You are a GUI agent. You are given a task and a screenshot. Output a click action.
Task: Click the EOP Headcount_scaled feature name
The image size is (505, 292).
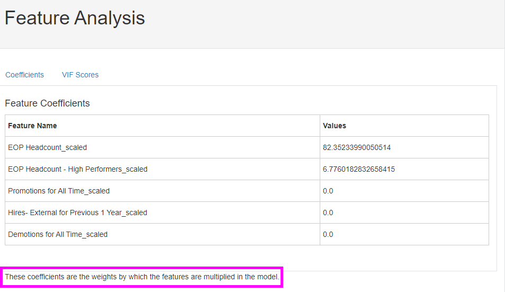47,147
